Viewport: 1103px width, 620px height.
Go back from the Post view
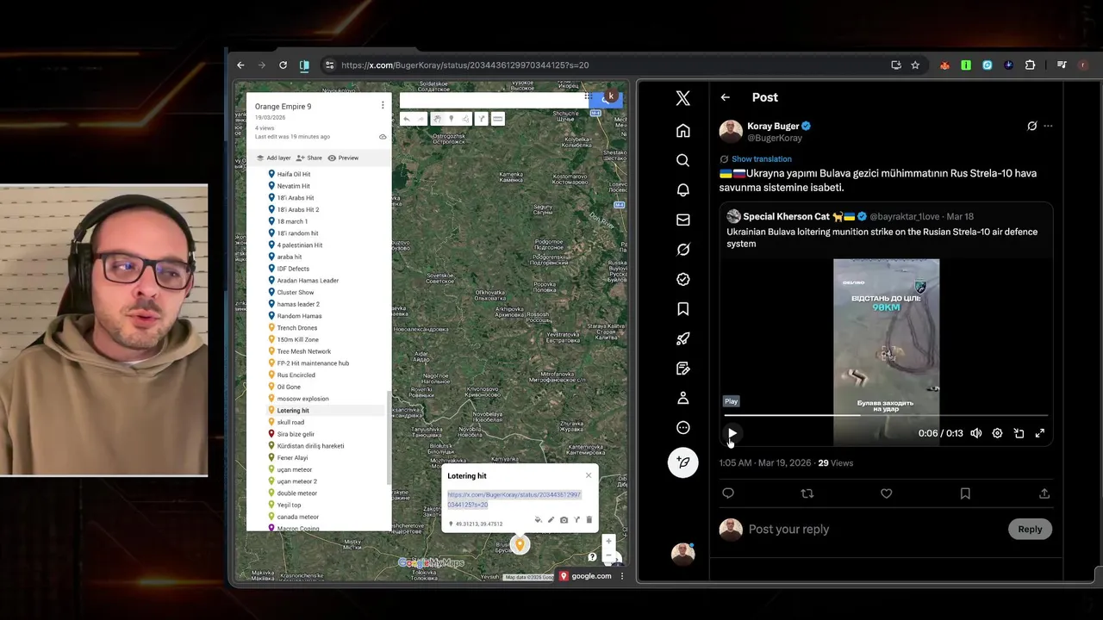(725, 97)
